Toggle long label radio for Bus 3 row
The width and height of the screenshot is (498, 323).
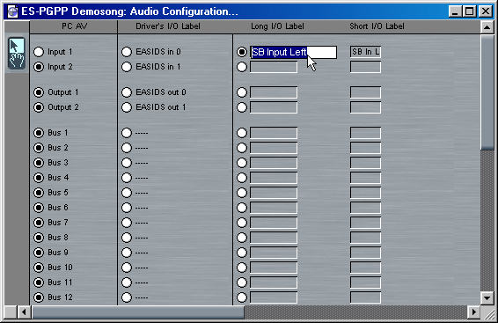242,163
